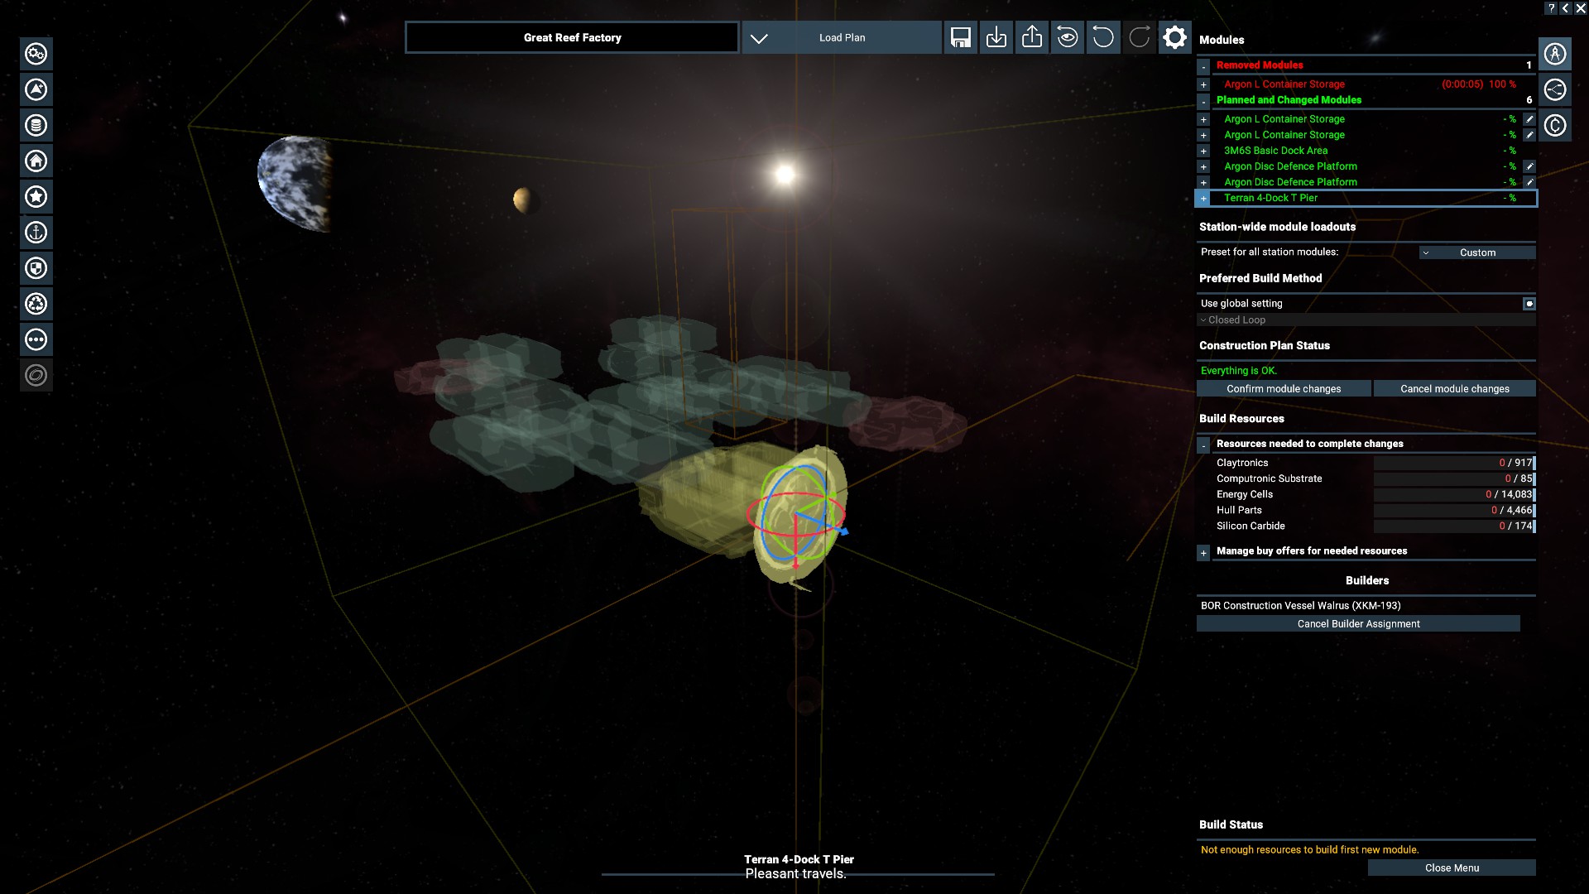The height and width of the screenshot is (894, 1589).
Task: Expand the removed Argon L Container Storage row
Action: [1203, 84]
